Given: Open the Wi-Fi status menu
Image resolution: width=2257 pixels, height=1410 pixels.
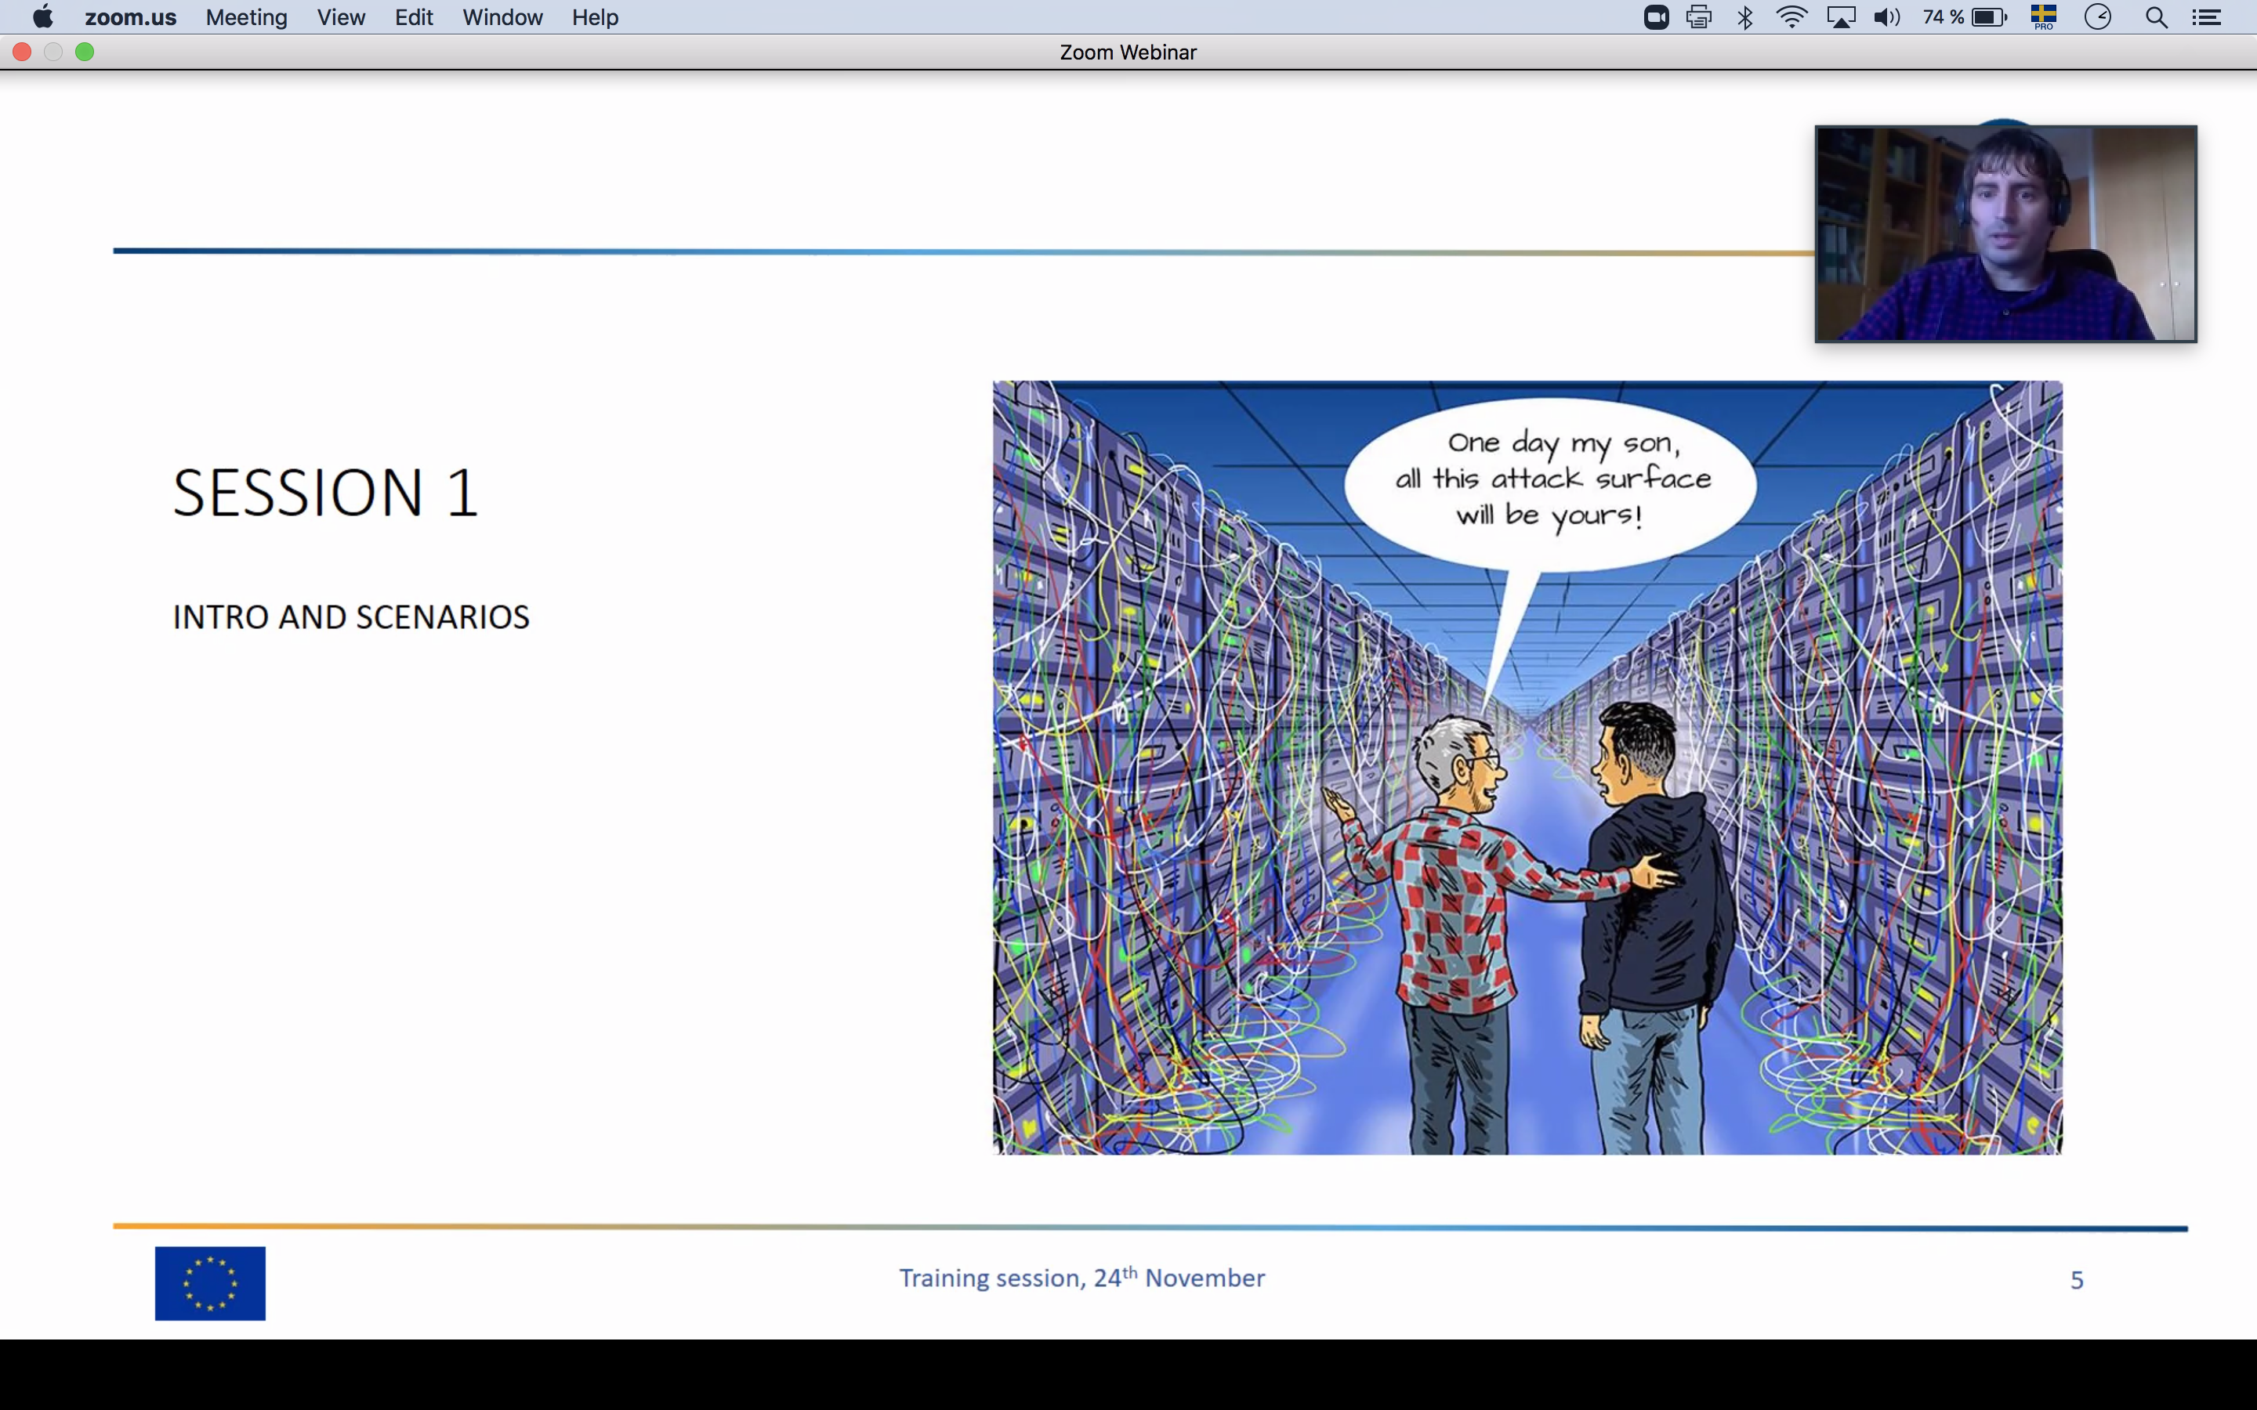Looking at the screenshot, I should (1791, 18).
